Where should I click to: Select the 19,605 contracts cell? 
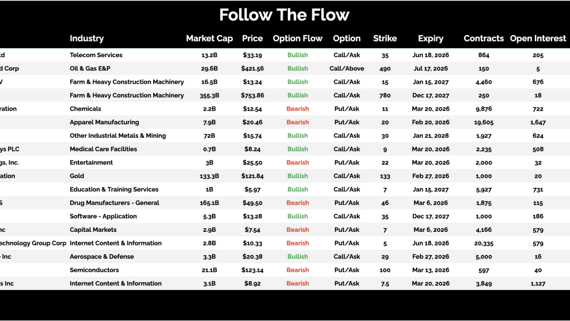click(x=483, y=122)
